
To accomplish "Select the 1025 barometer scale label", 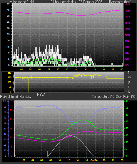I will pos(127,5).
